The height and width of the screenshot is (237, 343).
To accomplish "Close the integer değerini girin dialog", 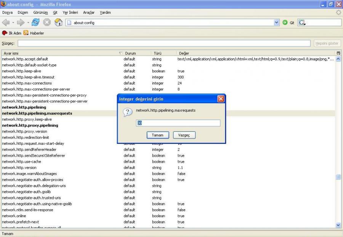I will (221, 99).
